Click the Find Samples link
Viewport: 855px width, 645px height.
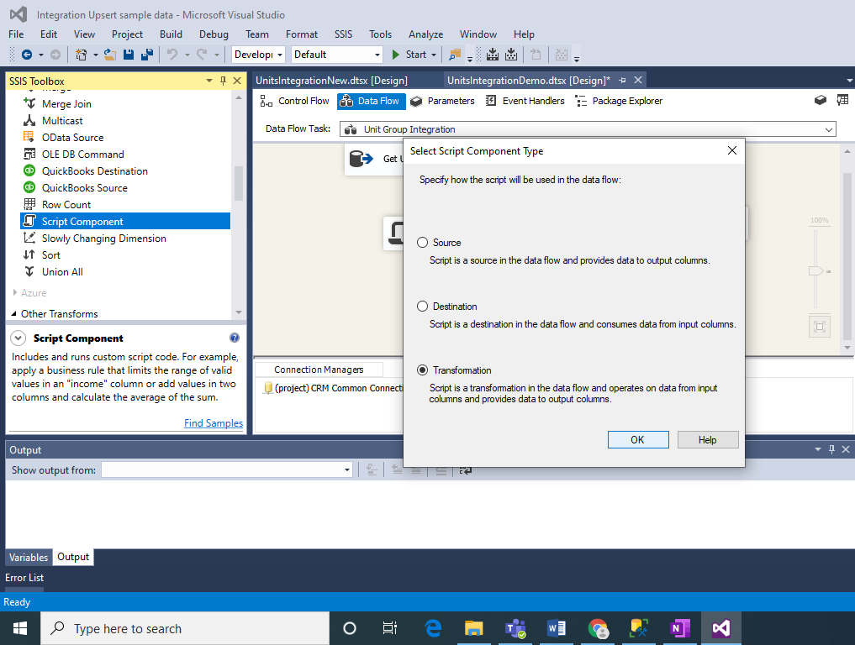214,422
